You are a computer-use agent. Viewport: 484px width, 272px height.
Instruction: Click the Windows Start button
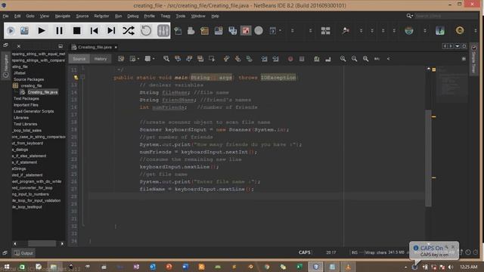tap(7, 267)
